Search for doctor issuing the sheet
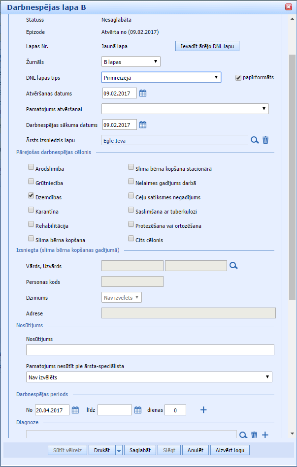This screenshot has width=297, height=467. tap(255, 140)
